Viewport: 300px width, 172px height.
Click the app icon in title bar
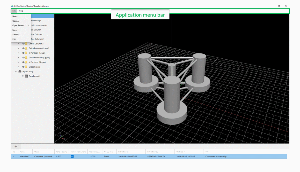(12, 6)
